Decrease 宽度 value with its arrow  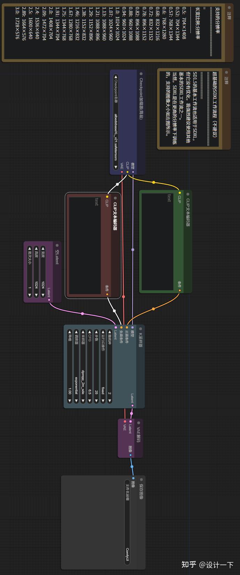click(x=43, y=249)
